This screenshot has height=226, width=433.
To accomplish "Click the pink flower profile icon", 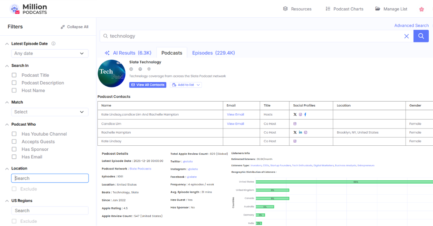I will coord(421,9).
